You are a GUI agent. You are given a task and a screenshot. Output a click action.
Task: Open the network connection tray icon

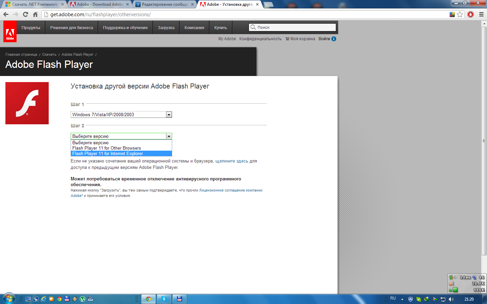tap(443, 299)
